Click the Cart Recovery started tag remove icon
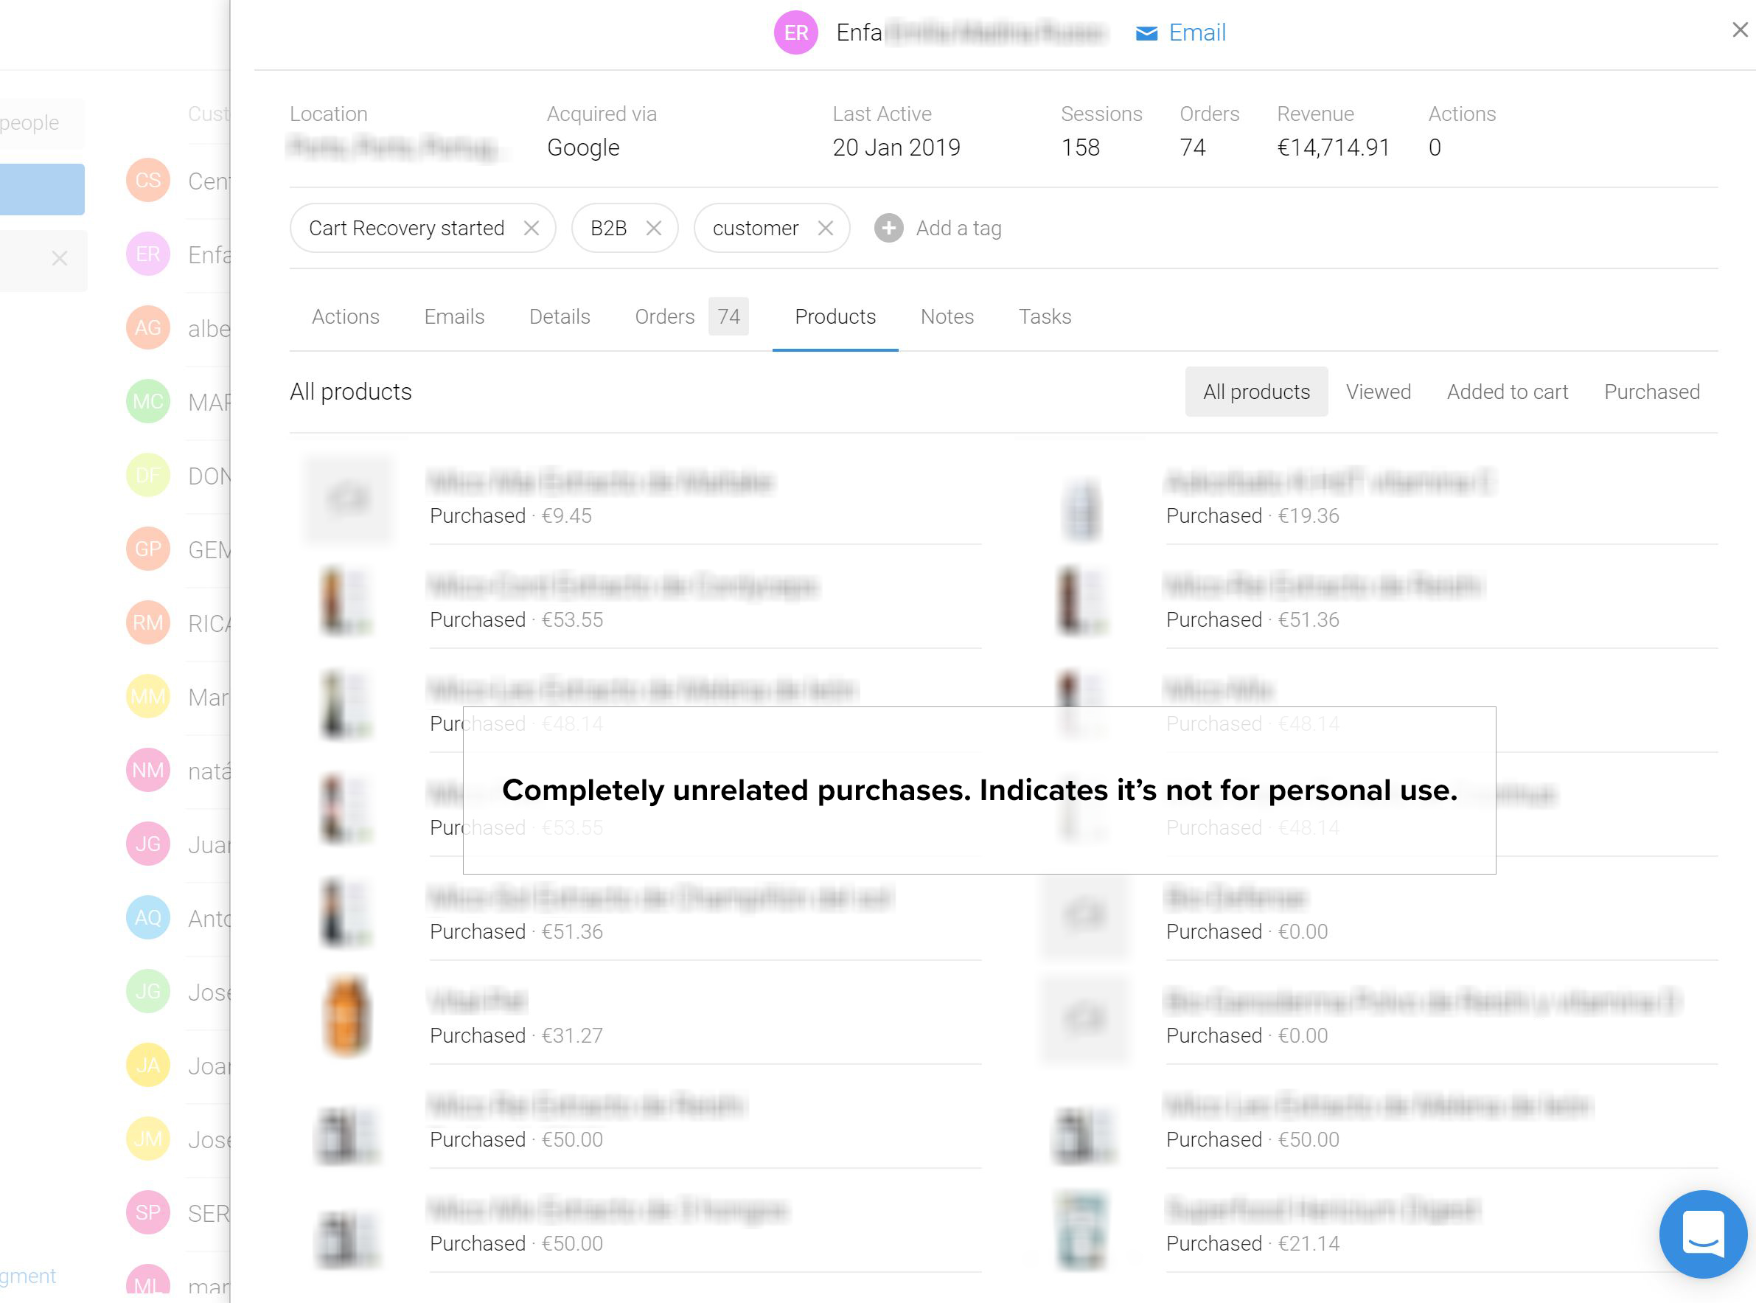The width and height of the screenshot is (1756, 1303). [534, 229]
